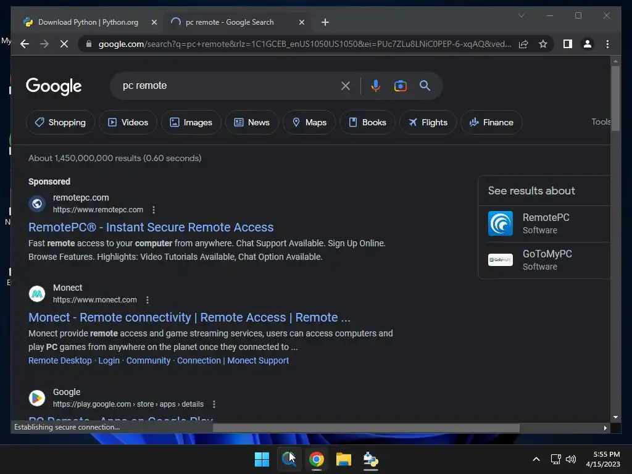Open File Explorer from taskbar
The height and width of the screenshot is (474, 632).
343,459
